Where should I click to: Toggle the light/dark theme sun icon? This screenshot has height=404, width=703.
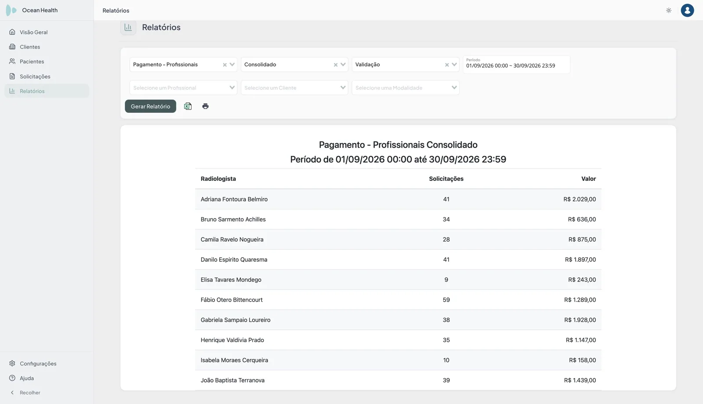click(669, 10)
